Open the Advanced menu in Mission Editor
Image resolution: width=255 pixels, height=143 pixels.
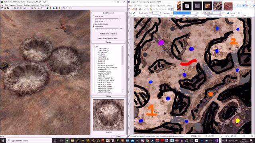click(x=35, y=5)
